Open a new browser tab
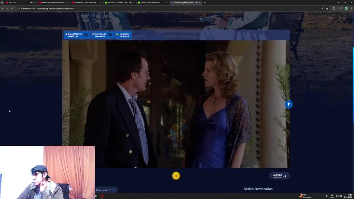The height and width of the screenshot is (199, 354). click(x=205, y=2)
